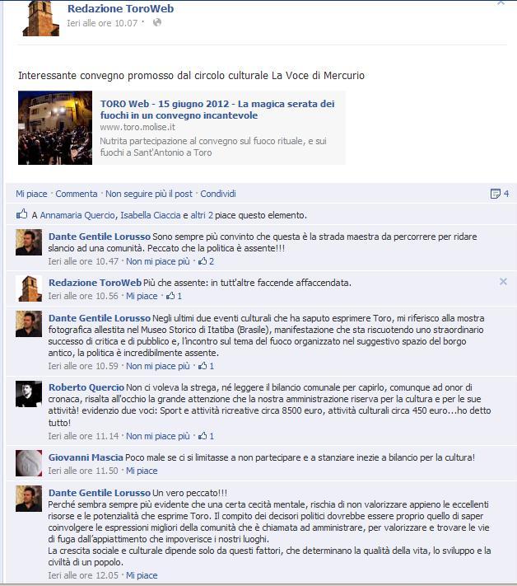Click the Ieri alle ore 10.07 timestamp

[x=102, y=23]
